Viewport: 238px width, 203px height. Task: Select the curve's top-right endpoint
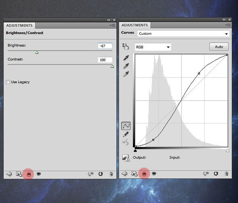click(x=227, y=55)
